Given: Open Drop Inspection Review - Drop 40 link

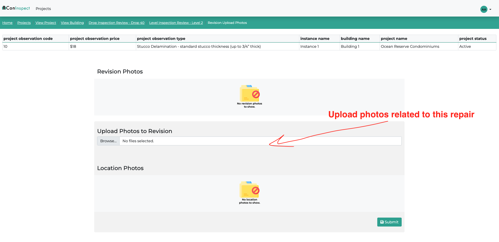Looking at the screenshot, I should point(116,23).
